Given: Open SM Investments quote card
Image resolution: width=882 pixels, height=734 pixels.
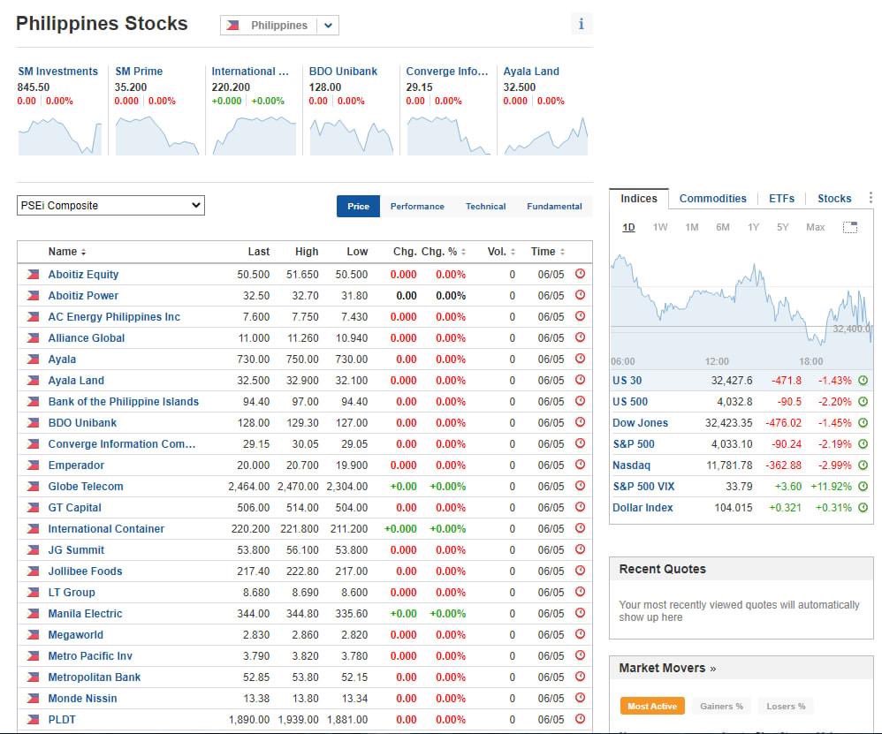Looking at the screenshot, I should click(x=58, y=72).
